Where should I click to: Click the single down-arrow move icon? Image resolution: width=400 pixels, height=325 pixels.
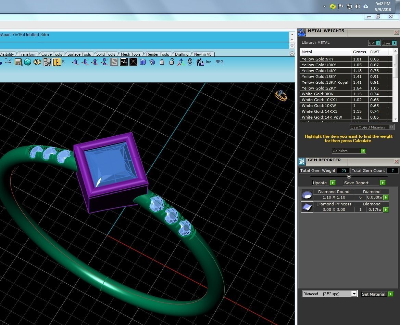tap(85, 62)
